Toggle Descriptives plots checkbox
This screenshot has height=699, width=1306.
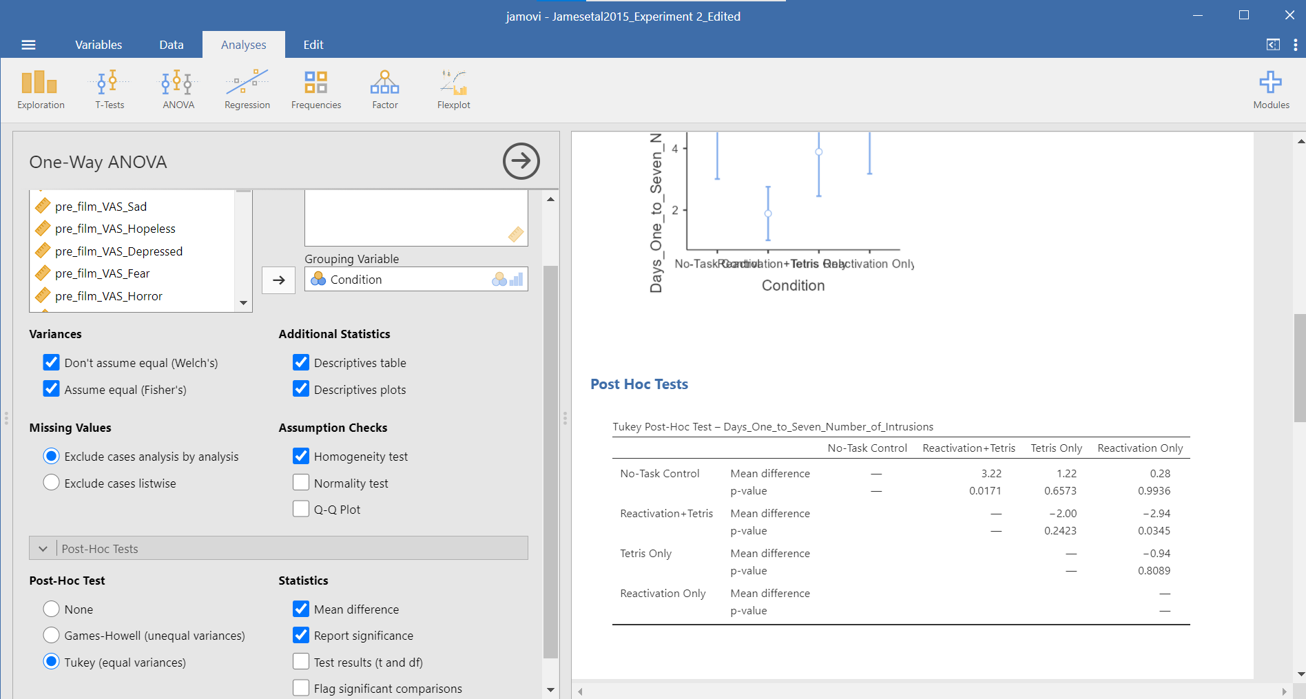(x=301, y=389)
